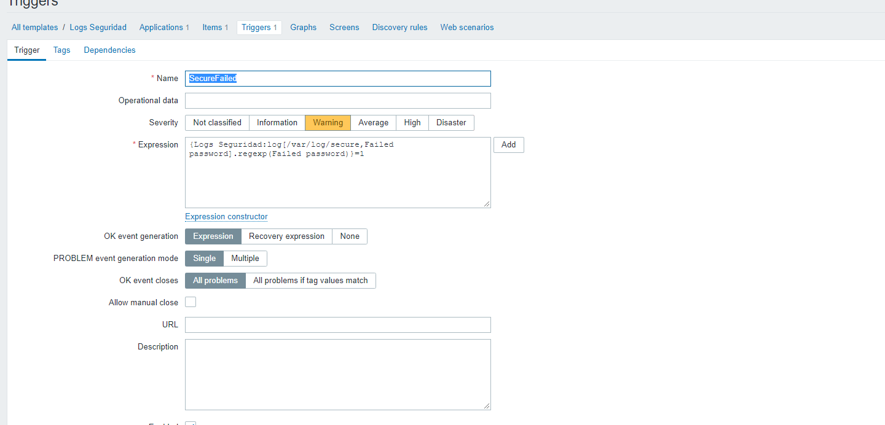Screen dimensions: 885x425
Task: Set severity to Average
Action: 373,122
